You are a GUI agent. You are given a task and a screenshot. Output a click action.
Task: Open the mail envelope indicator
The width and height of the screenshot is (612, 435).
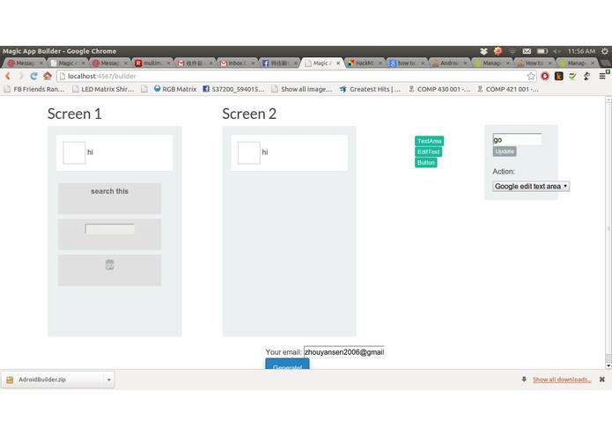pyautogui.click(x=527, y=51)
